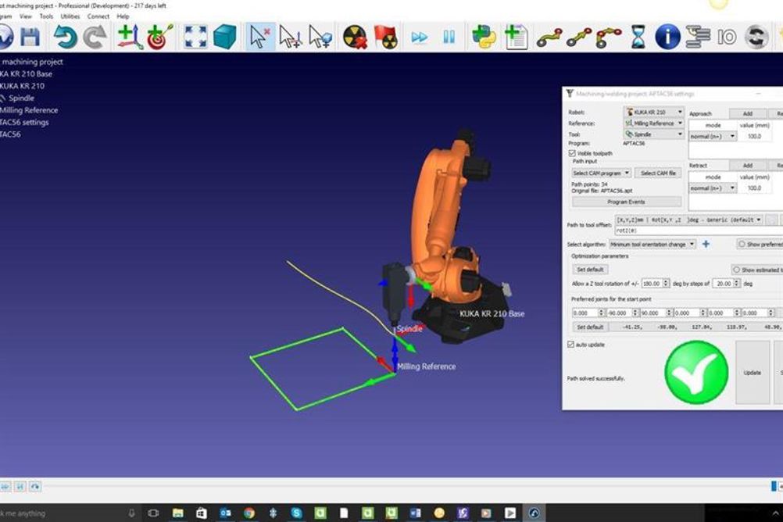Activate the move tool frame cursor
This screenshot has width=783, height=522.
point(320,37)
